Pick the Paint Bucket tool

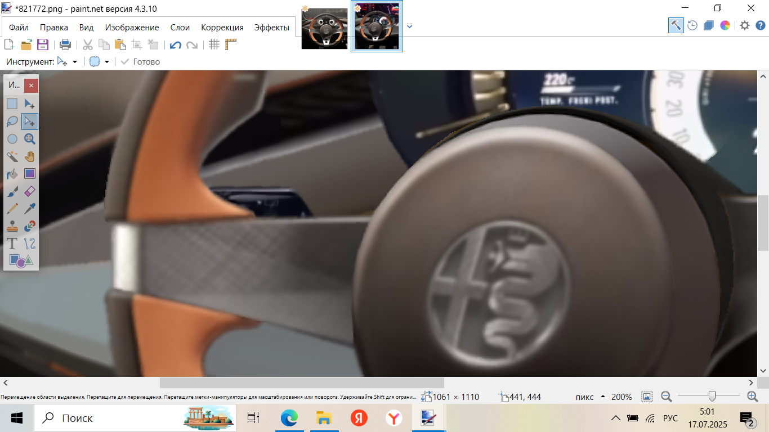12,174
